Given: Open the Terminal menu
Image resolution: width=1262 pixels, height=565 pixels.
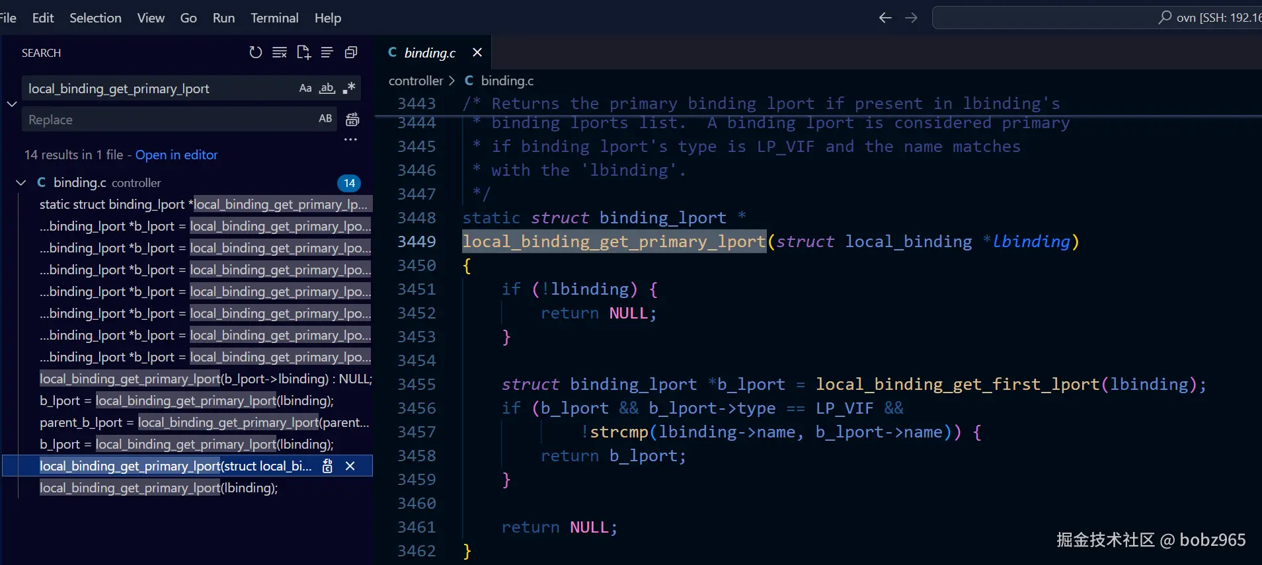Looking at the screenshot, I should click(x=274, y=18).
